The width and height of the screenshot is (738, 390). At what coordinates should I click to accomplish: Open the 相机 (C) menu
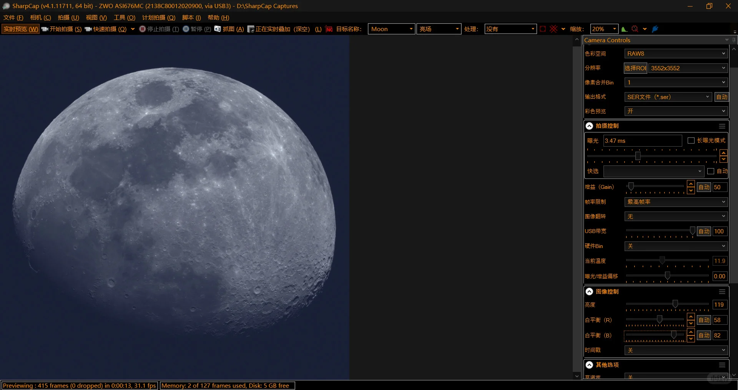[40, 18]
